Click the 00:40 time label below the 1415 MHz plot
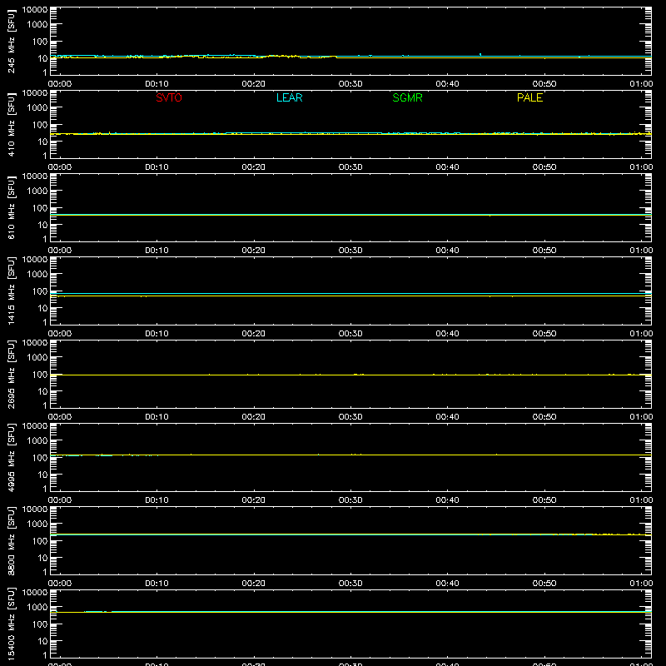666x666 pixels. click(447, 334)
